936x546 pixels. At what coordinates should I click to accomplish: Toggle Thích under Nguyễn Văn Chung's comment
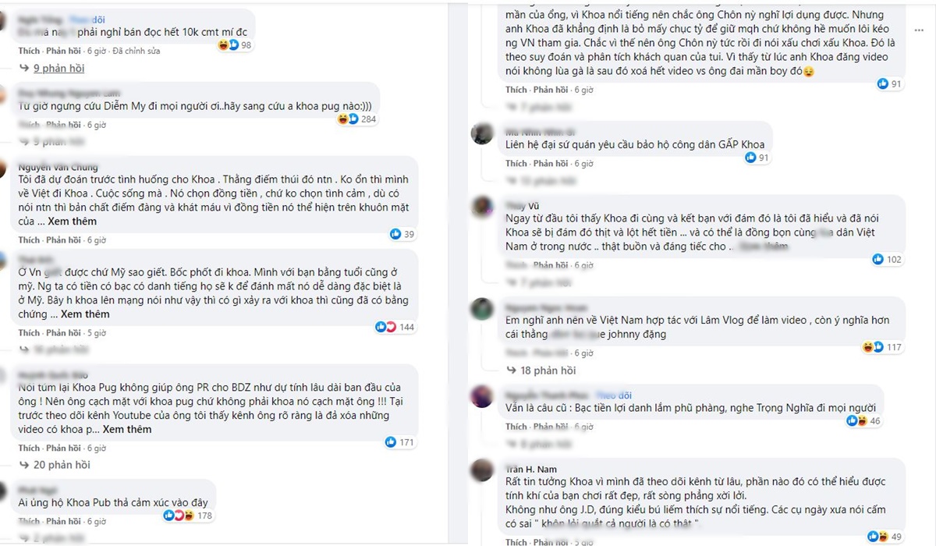coord(29,240)
